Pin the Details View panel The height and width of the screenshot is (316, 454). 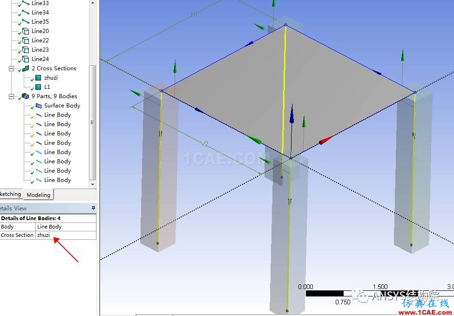(x=93, y=208)
